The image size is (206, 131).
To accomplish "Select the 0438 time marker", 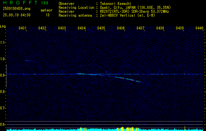I will [x=160, y=28].
